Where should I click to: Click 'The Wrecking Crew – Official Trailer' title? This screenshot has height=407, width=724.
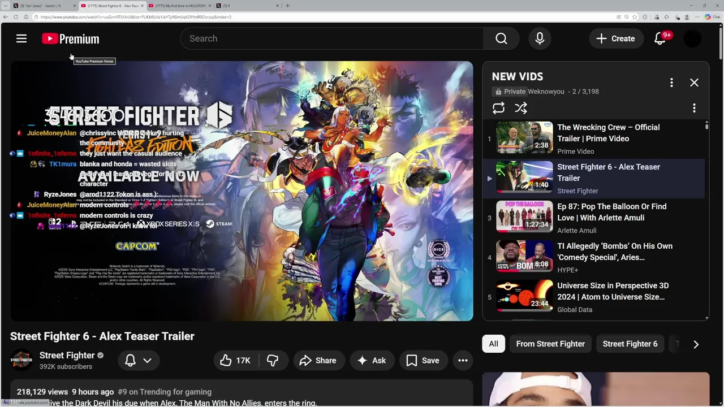point(608,133)
